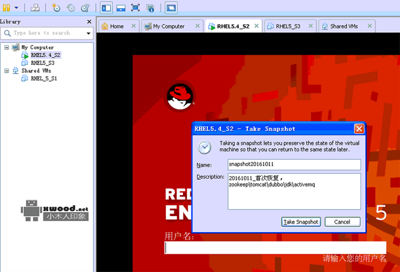The width and height of the screenshot is (400, 272).
Task: Close the Take Snapshot dialog
Action: tap(359, 129)
